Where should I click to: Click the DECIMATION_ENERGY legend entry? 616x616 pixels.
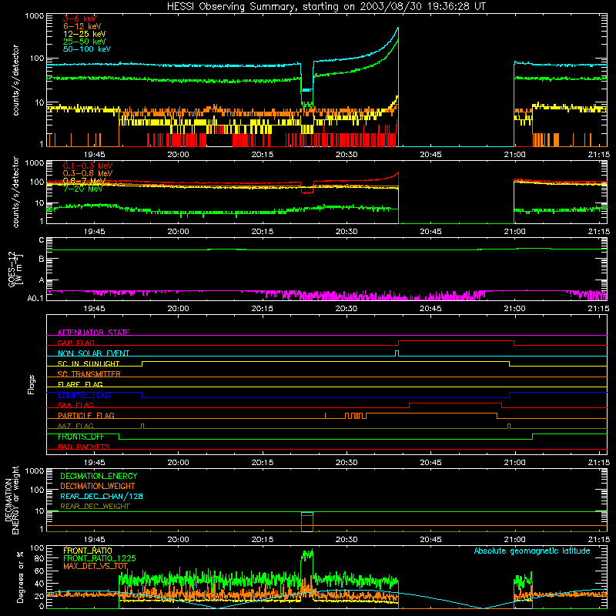coord(99,476)
